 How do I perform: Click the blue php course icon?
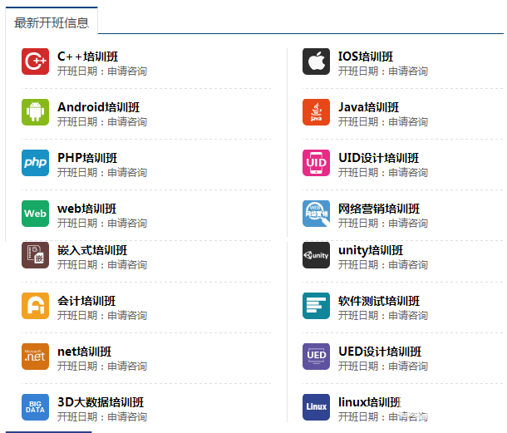(35, 163)
